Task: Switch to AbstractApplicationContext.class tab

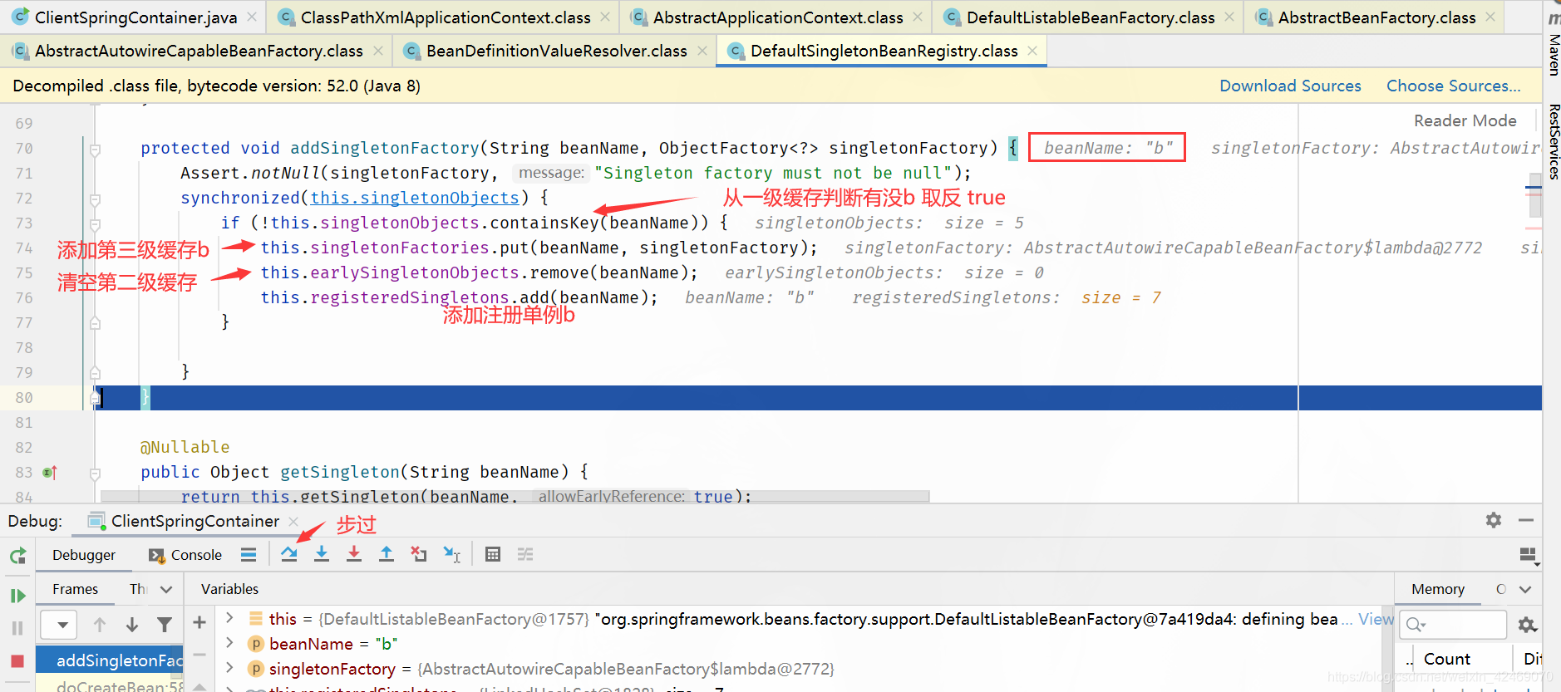Action: point(778,17)
